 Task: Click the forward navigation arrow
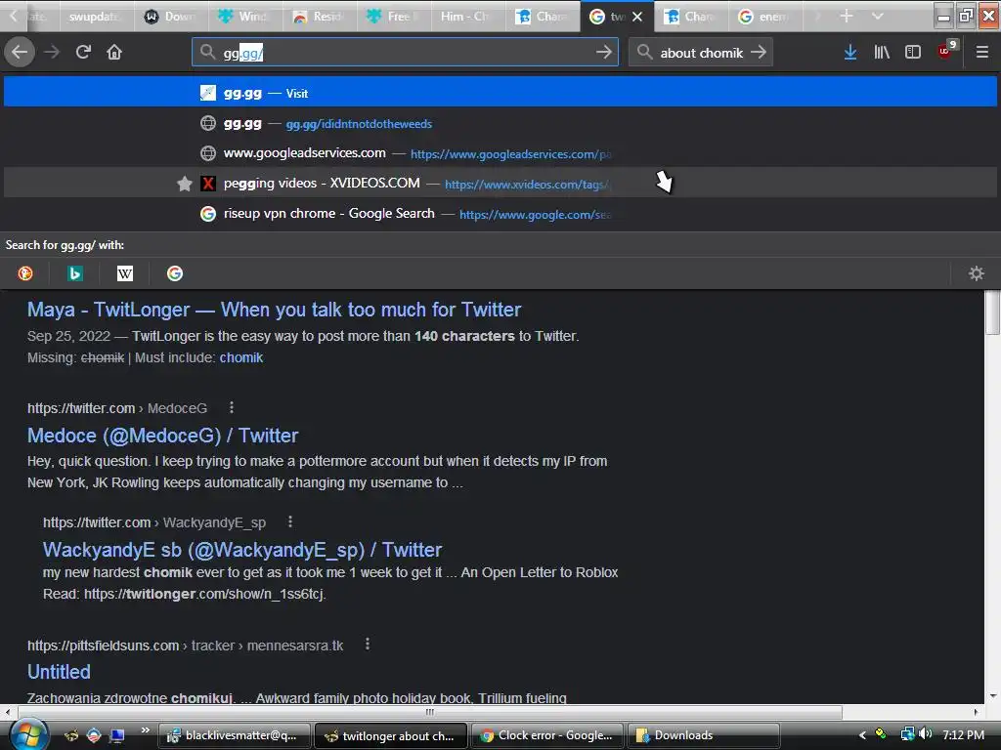tap(52, 53)
